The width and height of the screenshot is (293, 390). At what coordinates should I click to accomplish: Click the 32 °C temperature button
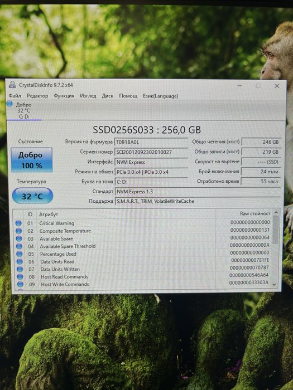[32, 196]
